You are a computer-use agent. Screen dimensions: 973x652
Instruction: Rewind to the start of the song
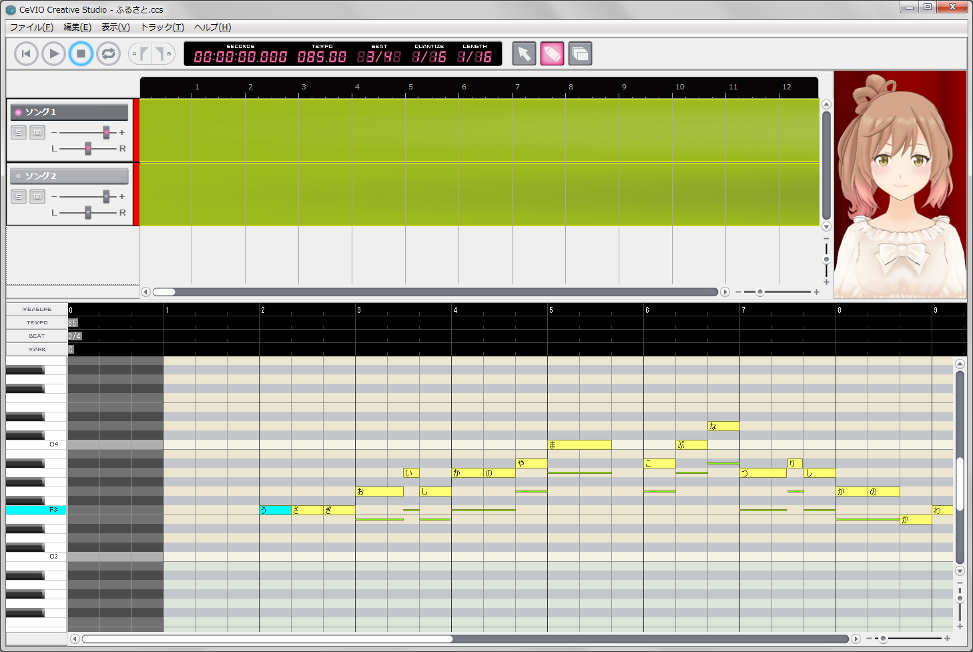point(26,53)
